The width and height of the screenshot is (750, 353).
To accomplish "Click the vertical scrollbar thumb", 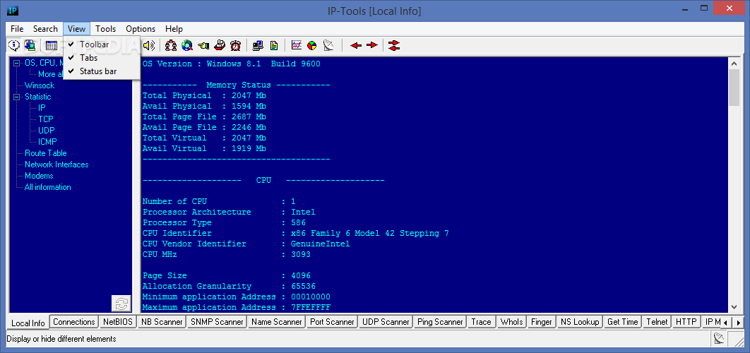I will click(x=734, y=87).
